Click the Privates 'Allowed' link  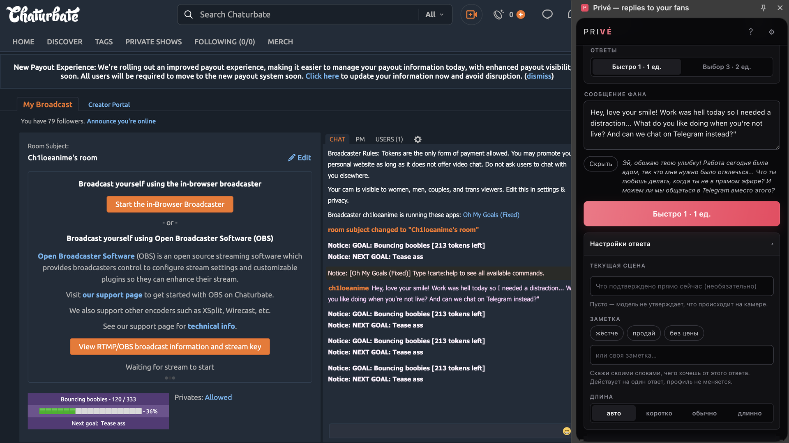pos(218,397)
